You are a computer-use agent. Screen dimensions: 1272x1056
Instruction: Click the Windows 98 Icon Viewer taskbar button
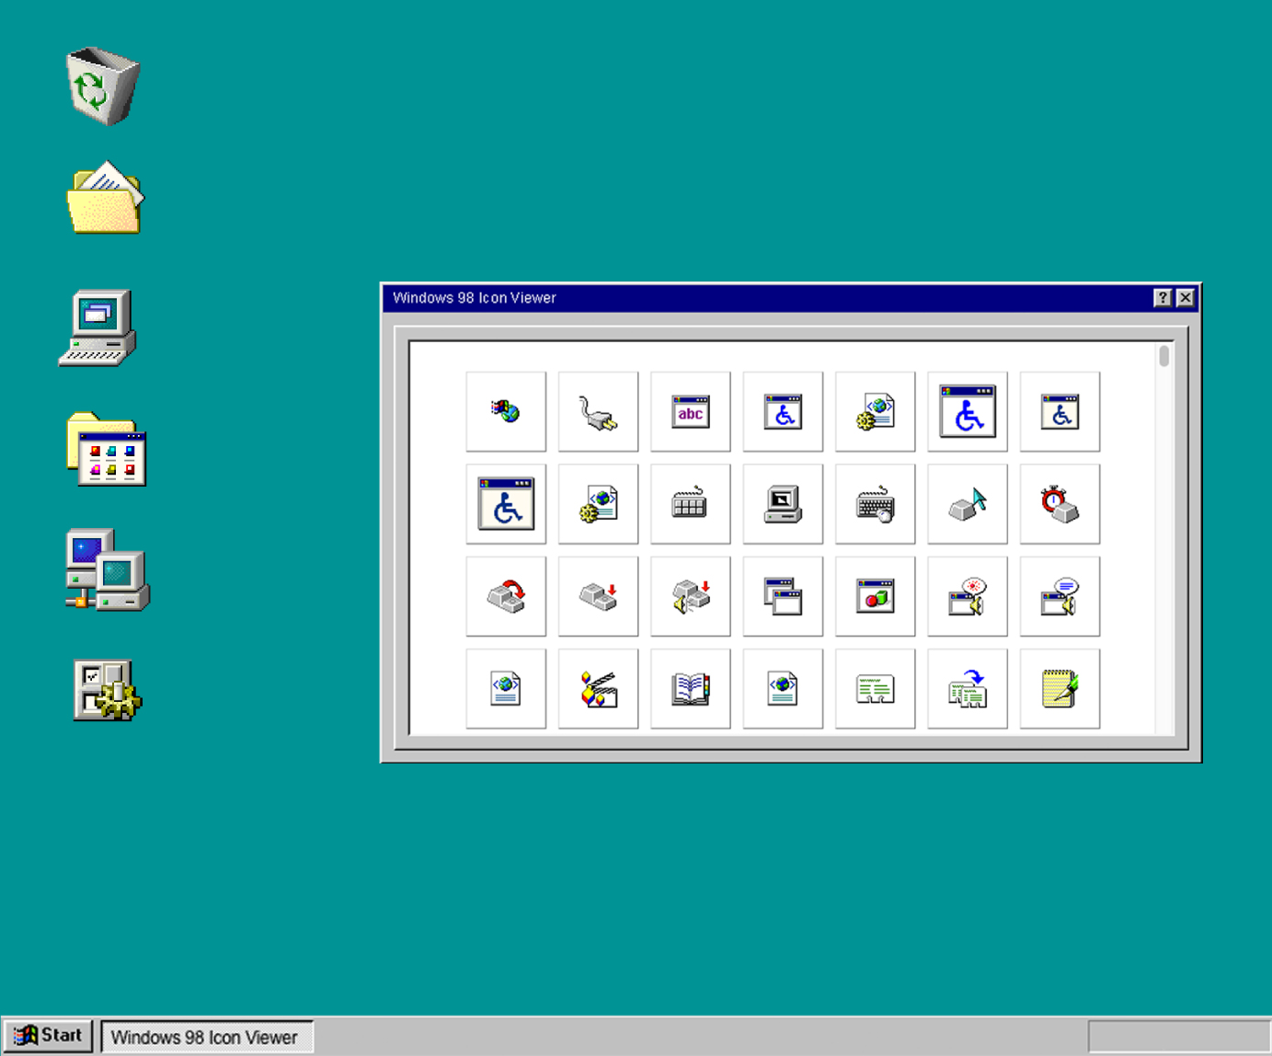point(206,1037)
